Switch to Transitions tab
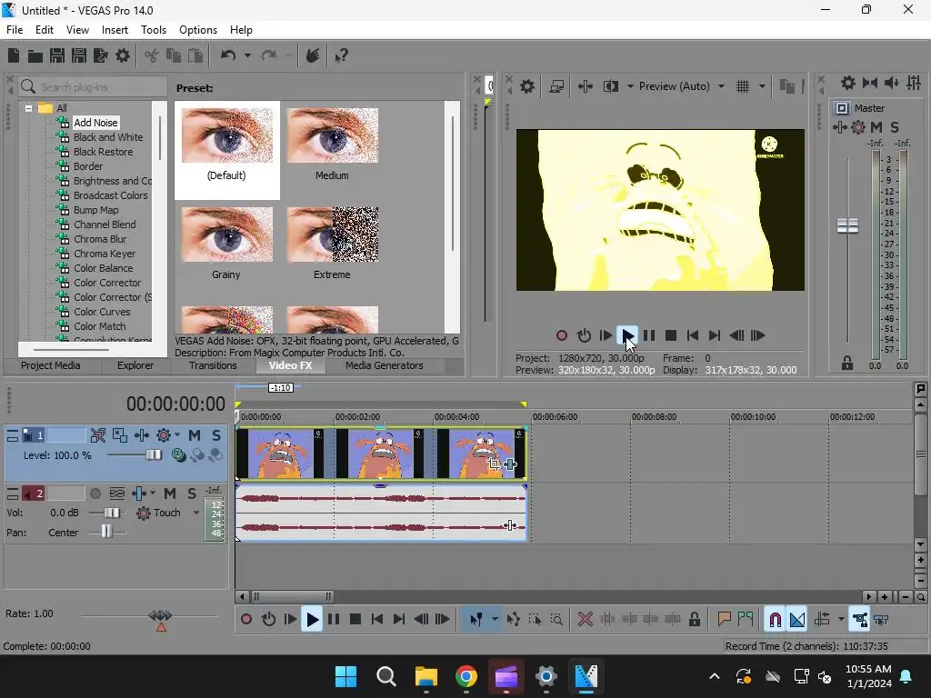Viewport: 931px width, 698px height. coord(213,365)
